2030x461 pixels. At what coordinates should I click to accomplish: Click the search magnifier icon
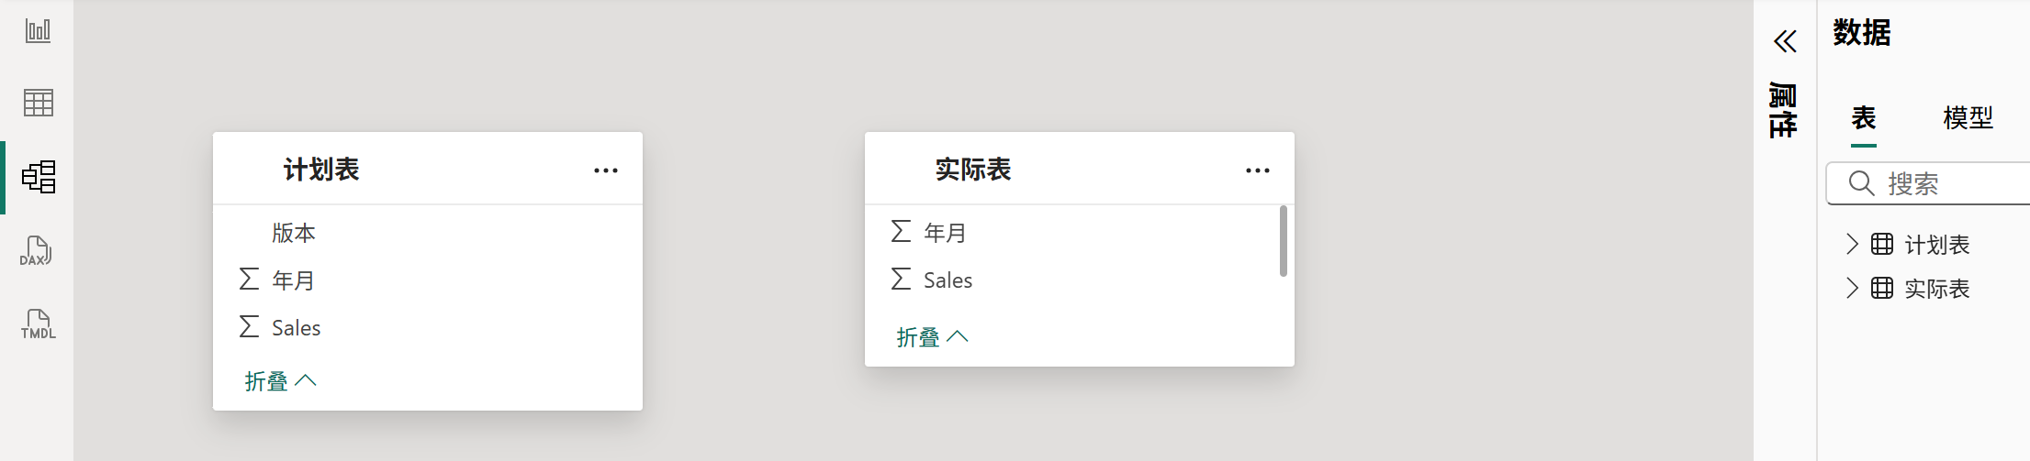pyautogui.click(x=1861, y=184)
